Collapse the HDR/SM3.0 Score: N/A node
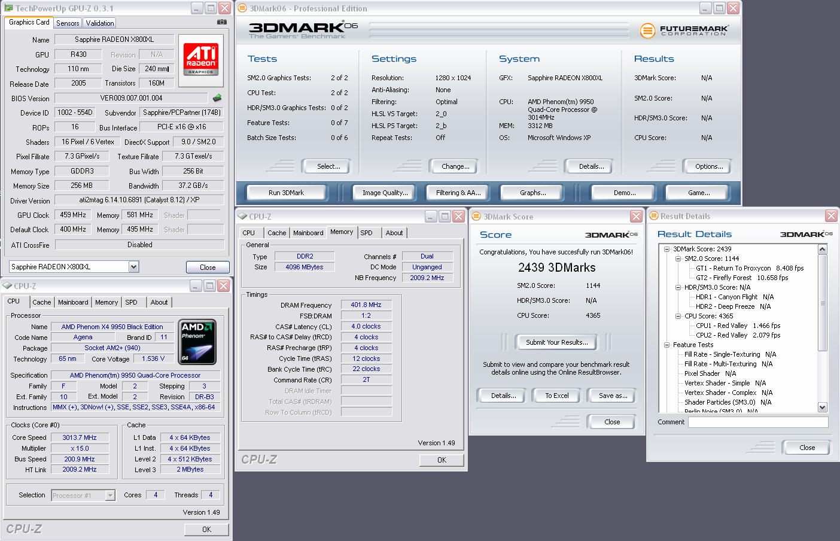This screenshot has height=541, width=840. pos(678,287)
